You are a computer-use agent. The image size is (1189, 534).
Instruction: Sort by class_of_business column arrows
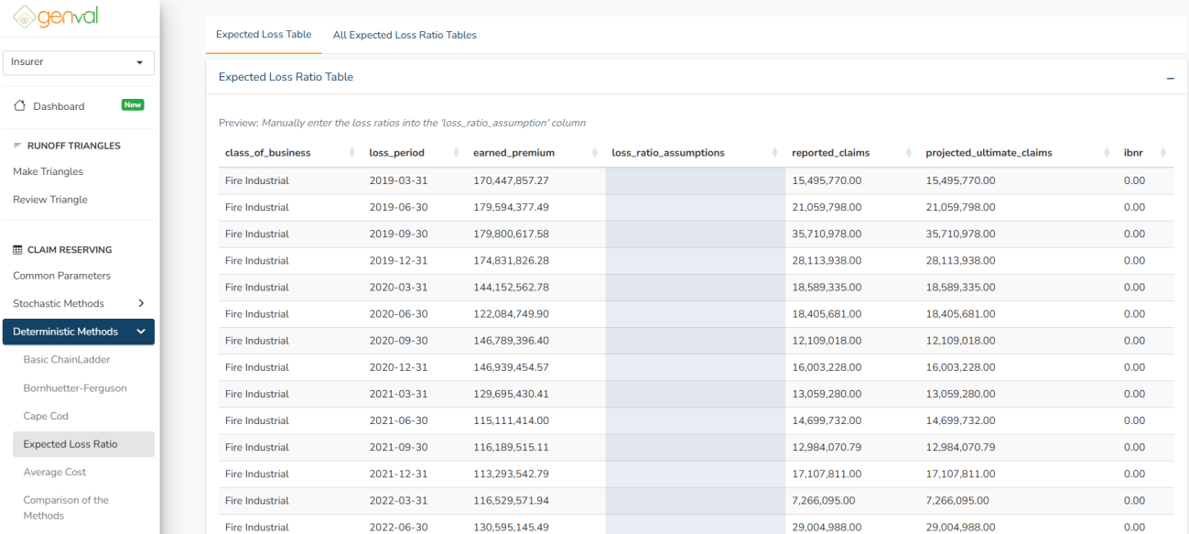pyautogui.click(x=352, y=153)
